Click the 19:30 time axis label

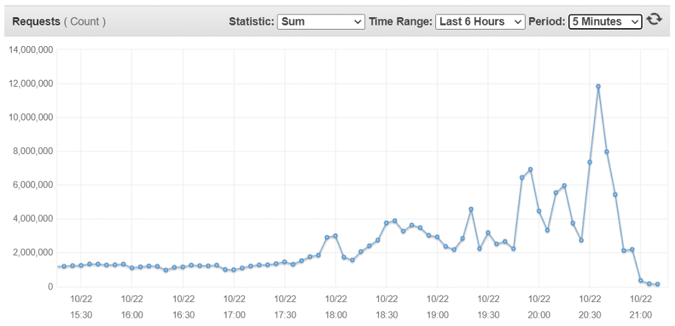[x=488, y=315]
